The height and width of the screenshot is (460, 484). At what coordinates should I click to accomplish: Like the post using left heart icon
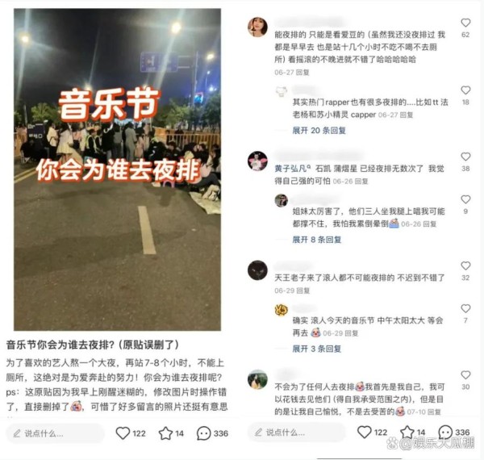click(x=123, y=433)
